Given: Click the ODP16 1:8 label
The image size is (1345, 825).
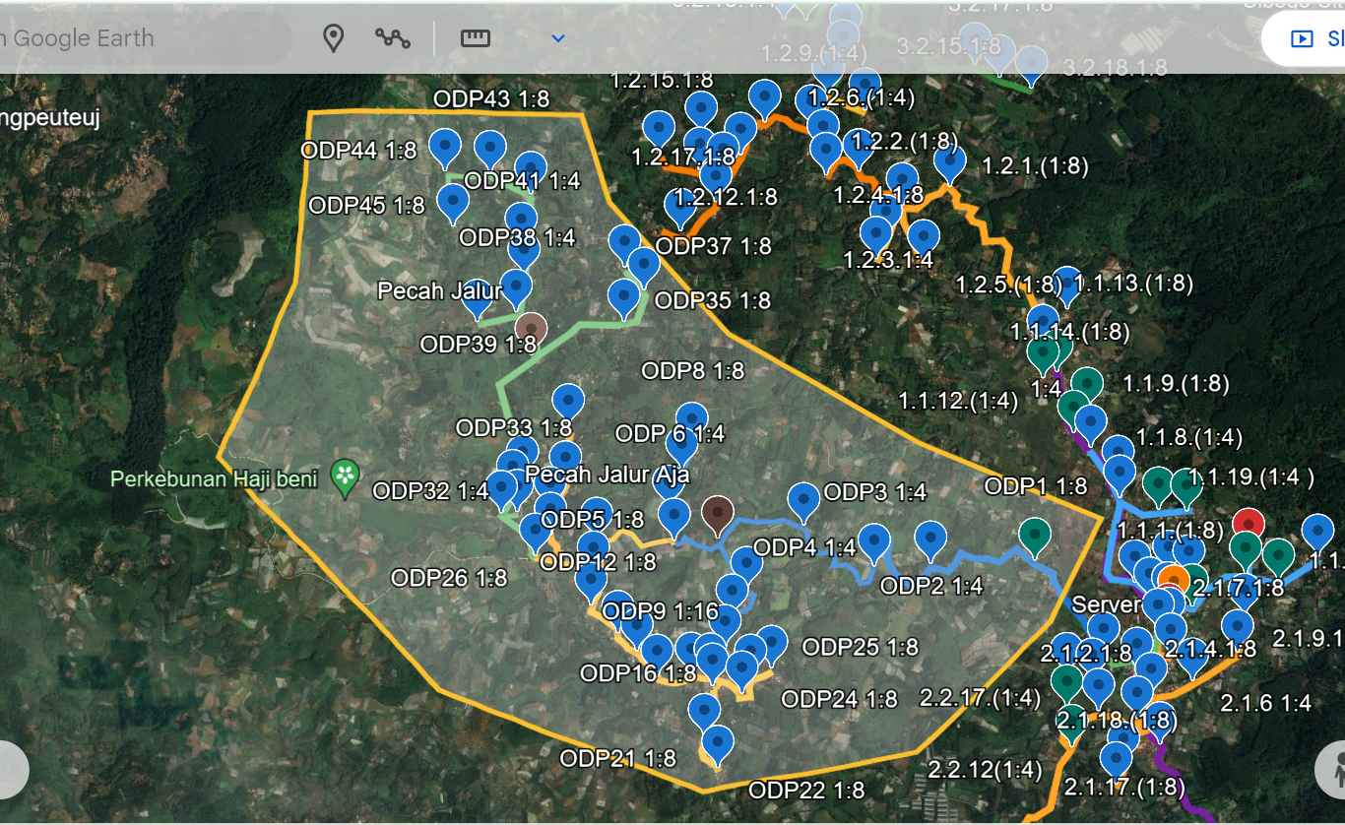Looking at the screenshot, I should (638, 673).
